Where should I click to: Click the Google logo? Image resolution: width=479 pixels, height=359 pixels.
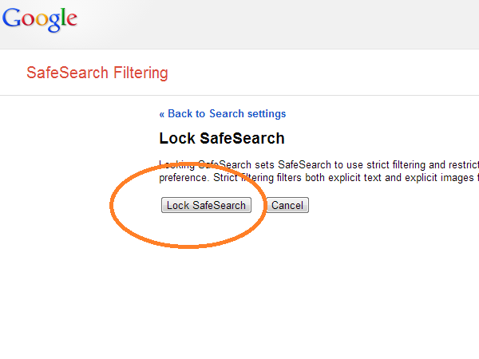point(40,19)
